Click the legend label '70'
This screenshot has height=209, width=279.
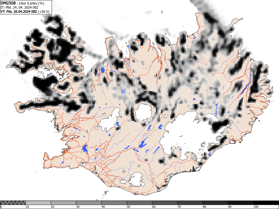click(179, 207)
